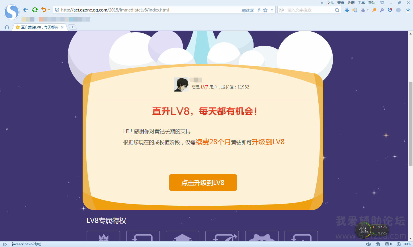
Task: Open a new tab with plus button
Action: tap(73, 27)
